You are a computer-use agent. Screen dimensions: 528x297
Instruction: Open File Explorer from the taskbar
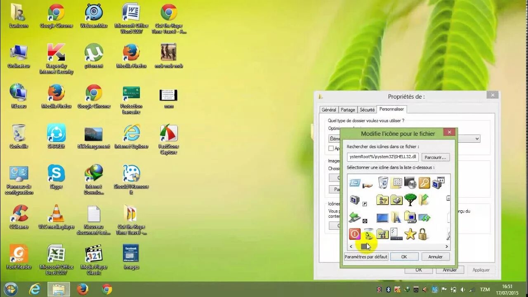click(x=58, y=289)
